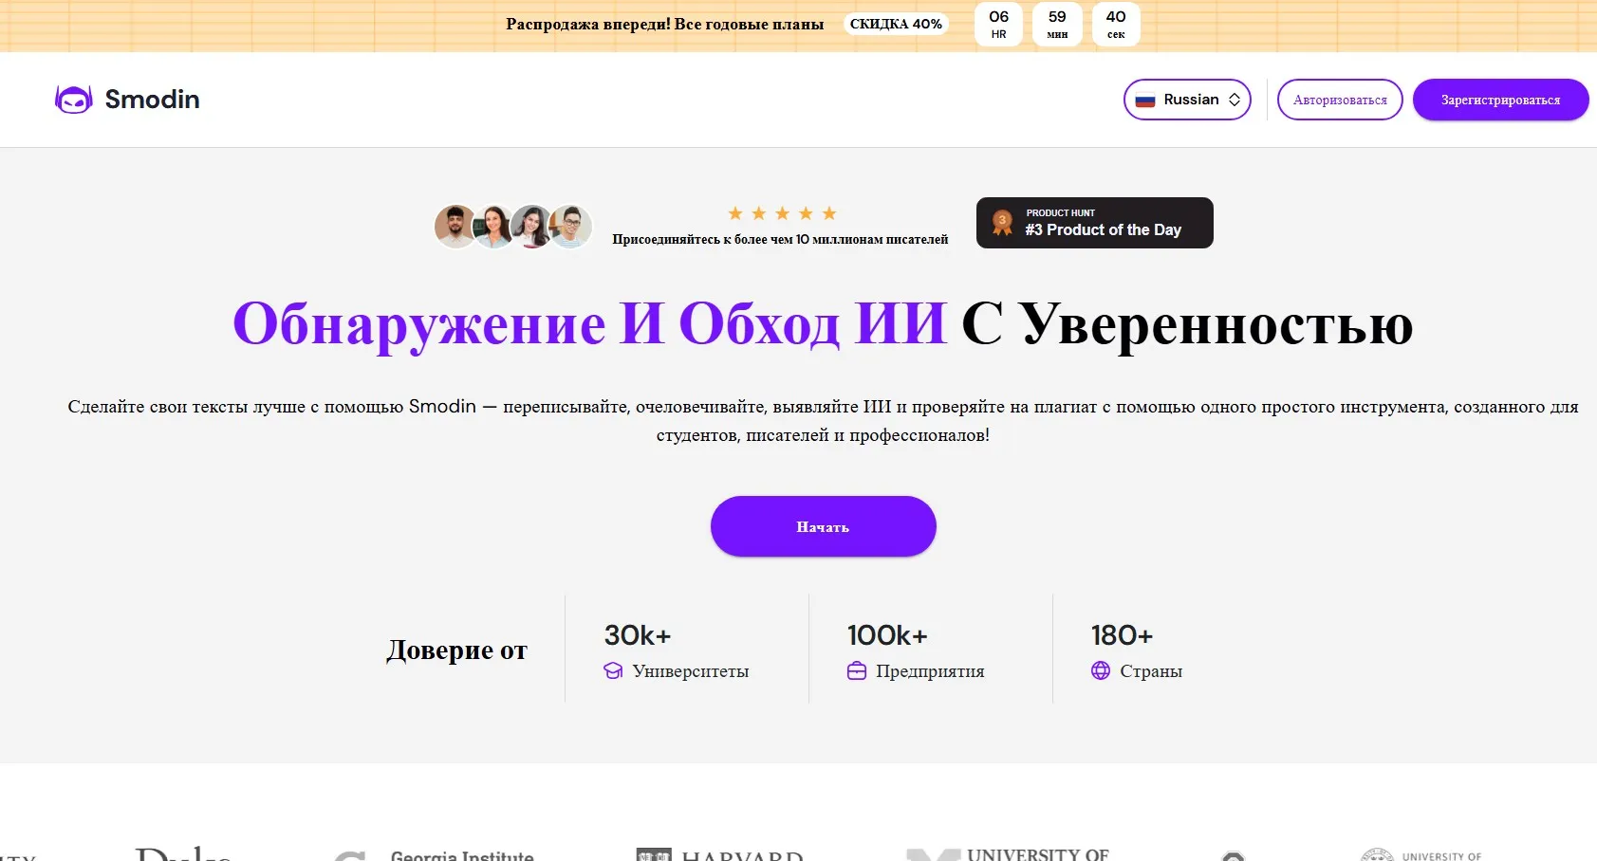Open the Russian language dropdown

tap(1187, 100)
